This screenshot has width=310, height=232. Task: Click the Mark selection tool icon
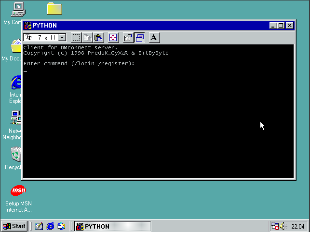tap(76, 38)
